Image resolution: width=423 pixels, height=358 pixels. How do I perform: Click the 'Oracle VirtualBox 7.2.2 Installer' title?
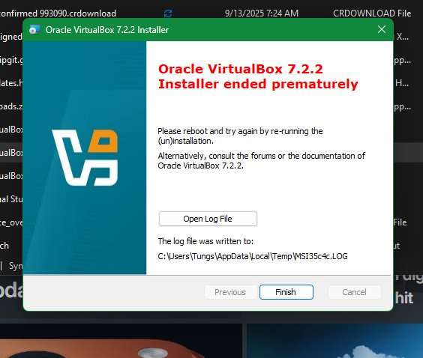[x=107, y=30]
